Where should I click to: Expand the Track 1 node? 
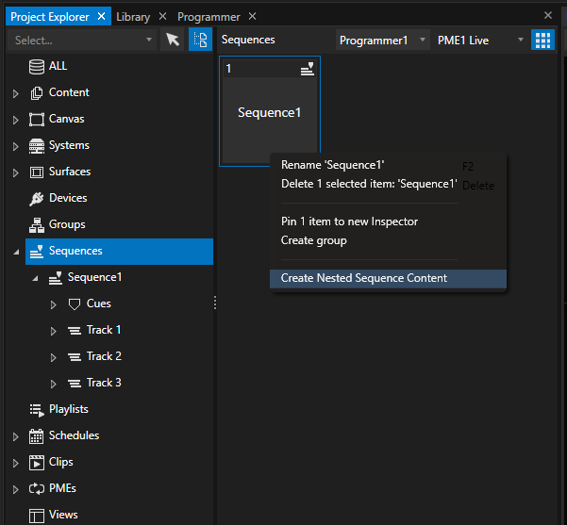53,331
